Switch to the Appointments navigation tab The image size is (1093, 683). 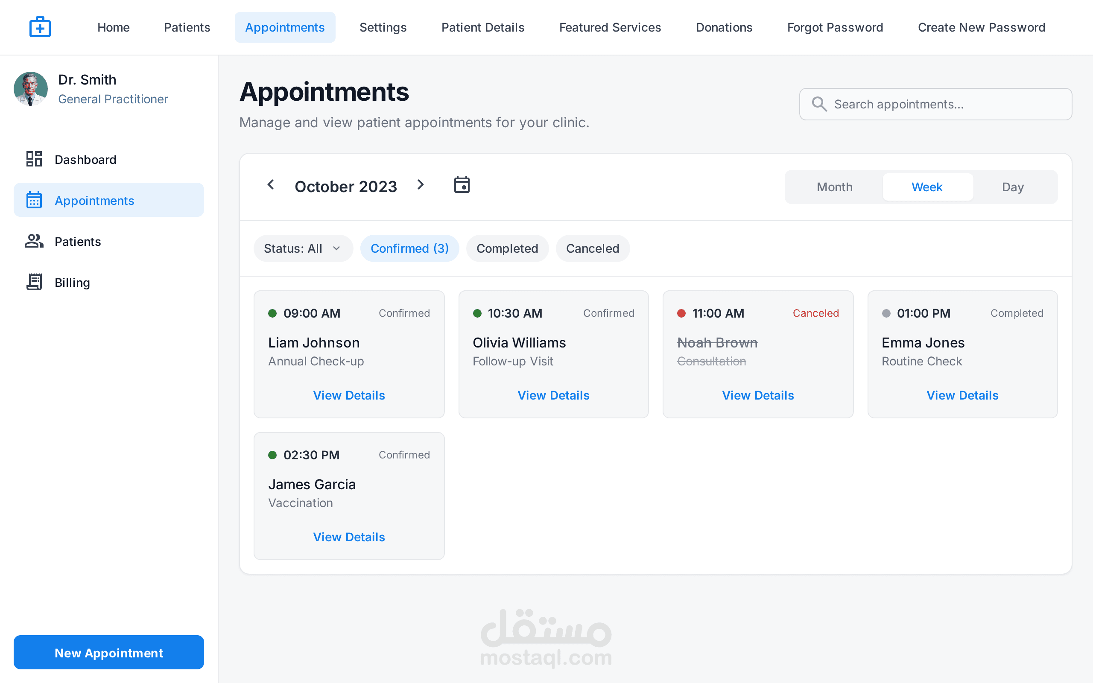(284, 27)
